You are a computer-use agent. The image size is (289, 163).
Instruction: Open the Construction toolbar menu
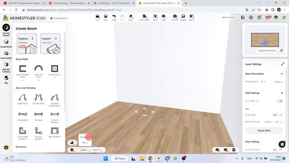pos(144,18)
